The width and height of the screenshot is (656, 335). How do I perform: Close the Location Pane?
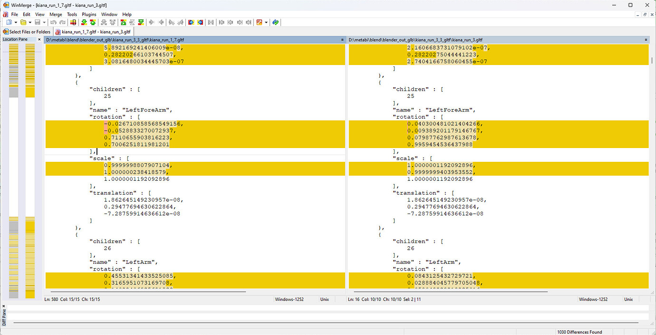(x=39, y=39)
